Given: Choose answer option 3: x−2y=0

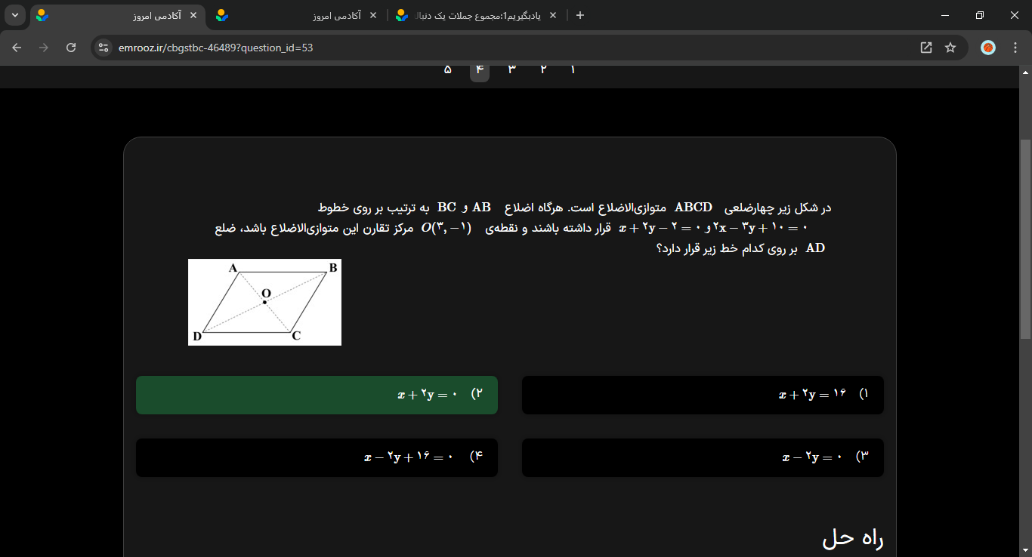Looking at the screenshot, I should tap(703, 457).
